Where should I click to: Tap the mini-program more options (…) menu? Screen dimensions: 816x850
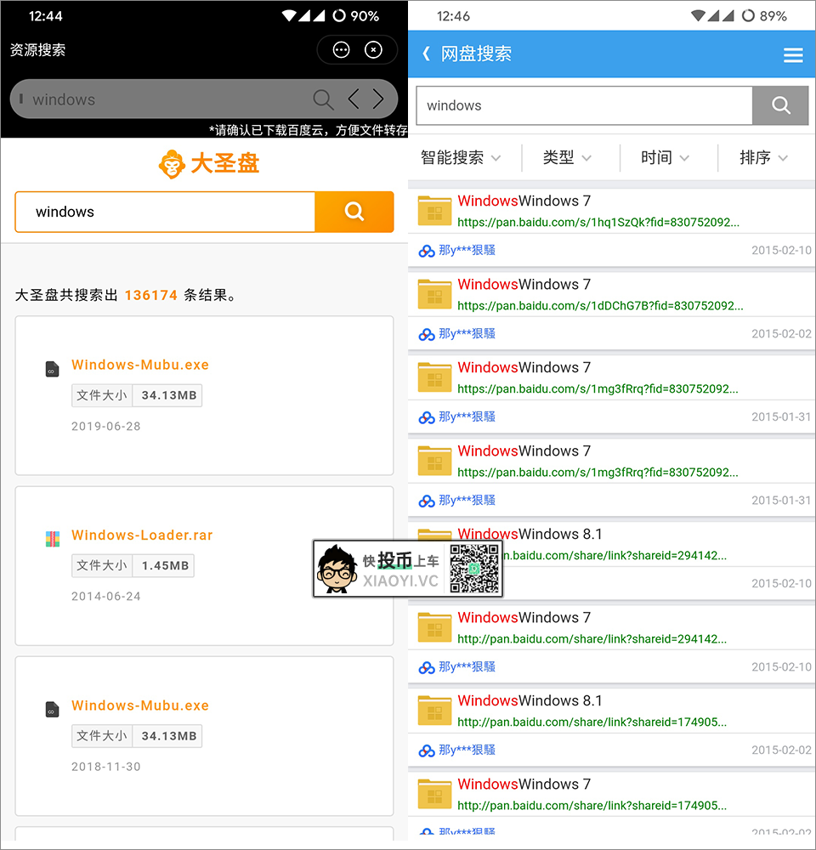click(x=341, y=50)
